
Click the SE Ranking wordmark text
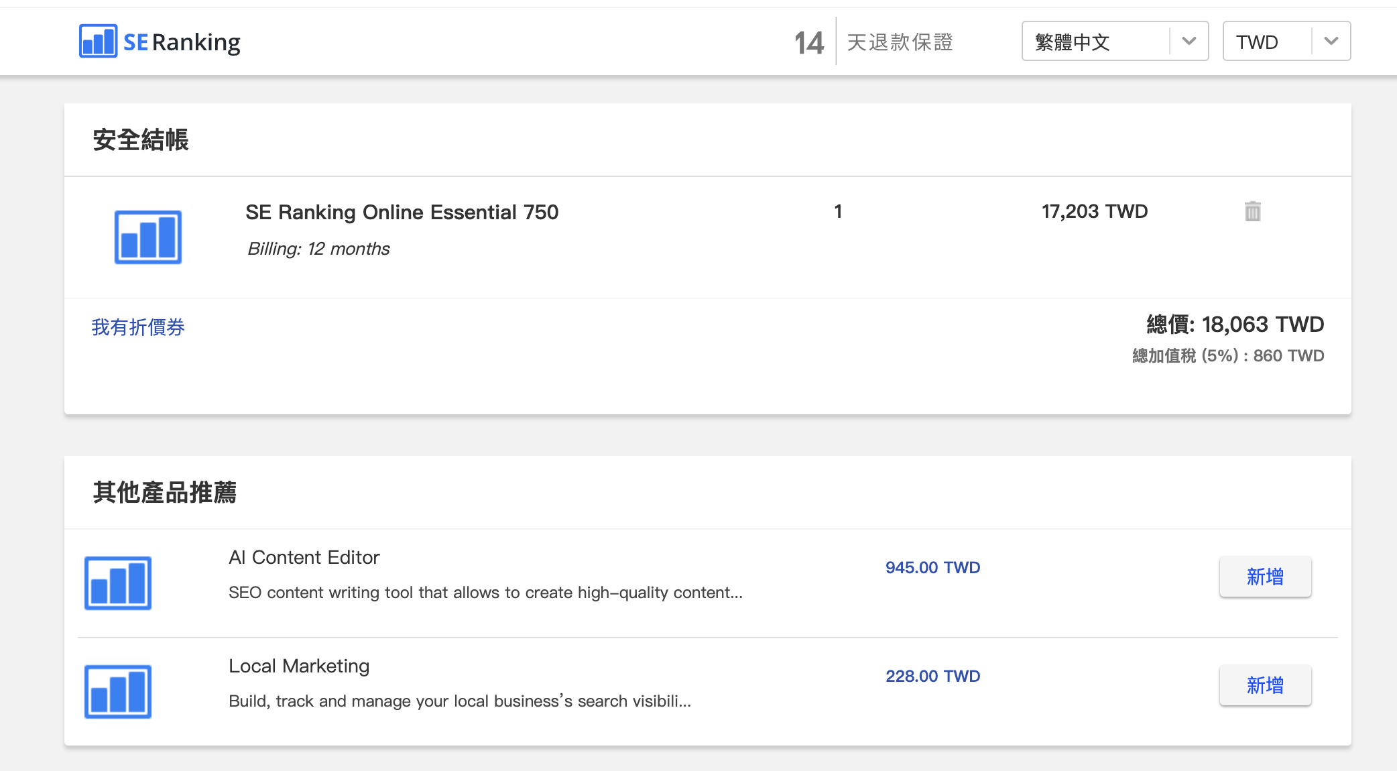[182, 42]
